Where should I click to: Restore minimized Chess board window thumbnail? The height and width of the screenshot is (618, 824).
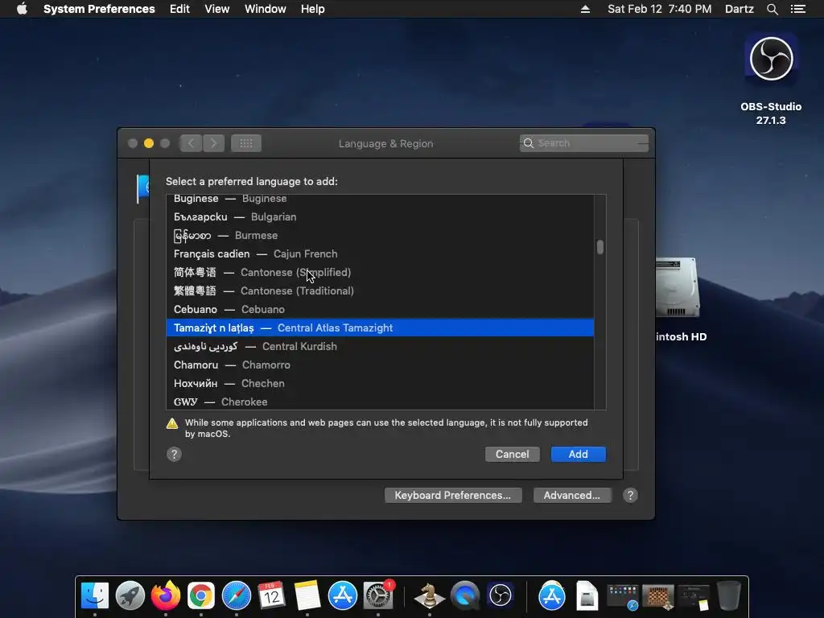click(x=658, y=598)
